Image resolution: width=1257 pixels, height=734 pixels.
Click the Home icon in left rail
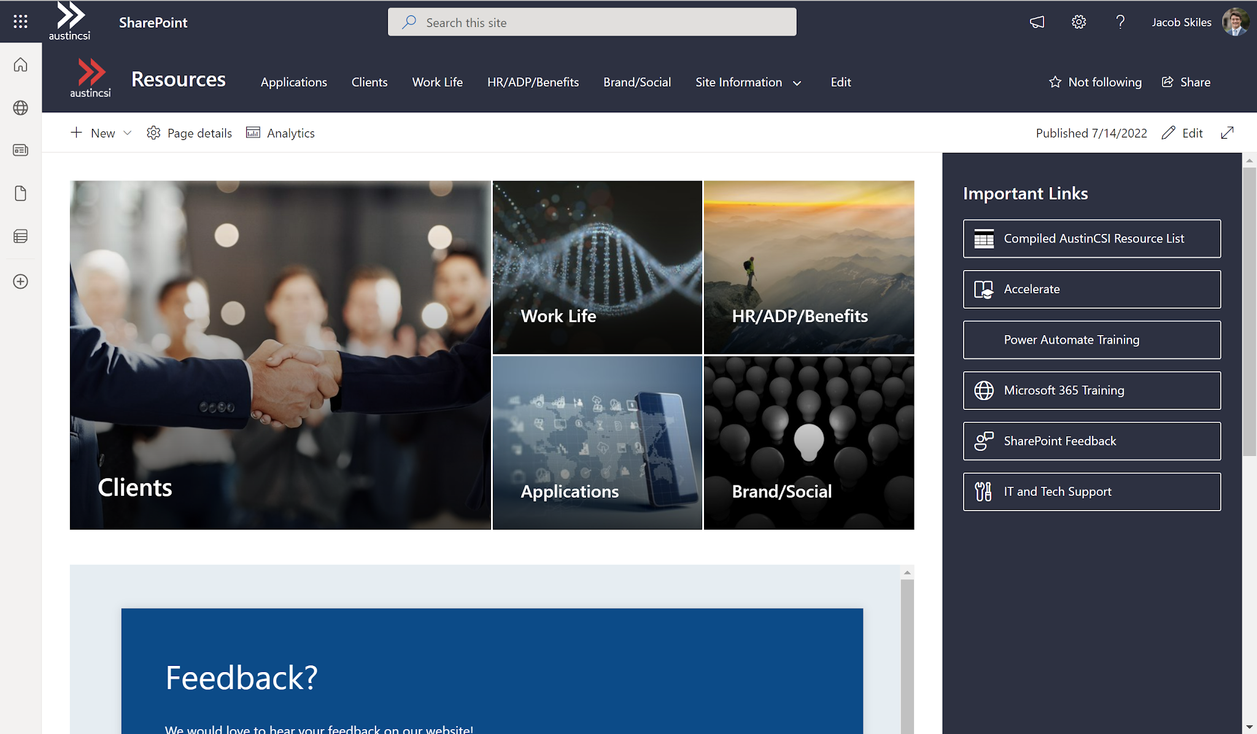(x=20, y=65)
